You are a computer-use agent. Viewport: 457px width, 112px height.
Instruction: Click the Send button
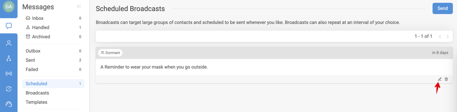pyautogui.click(x=442, y=8)
